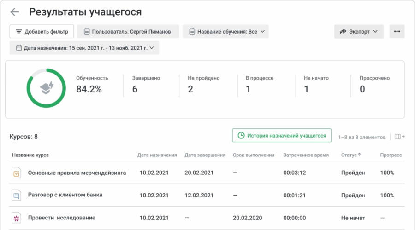
Task: Click time spent 00:01:21
Action: (x=294, y=195)
